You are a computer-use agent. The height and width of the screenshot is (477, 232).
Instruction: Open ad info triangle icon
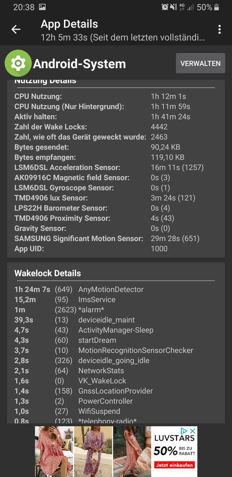pyautogui.click(x=184, y=431)
